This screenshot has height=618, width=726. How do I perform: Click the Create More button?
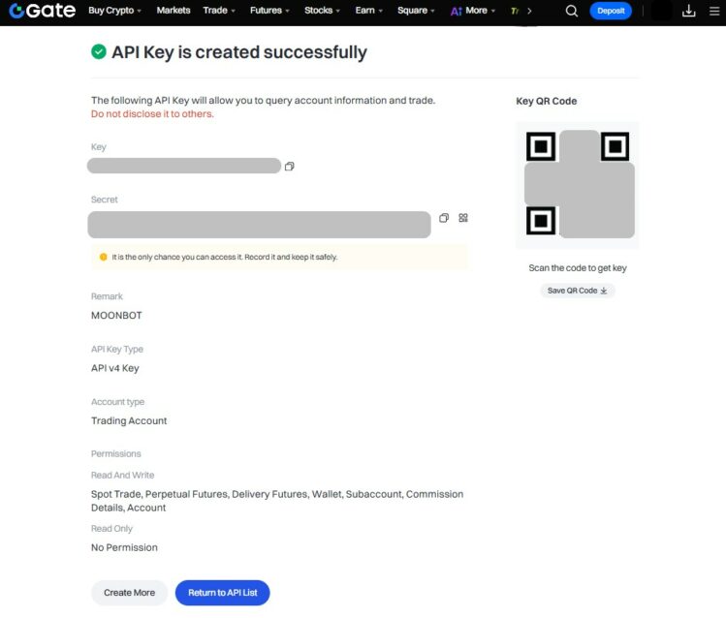click(129, 593)
